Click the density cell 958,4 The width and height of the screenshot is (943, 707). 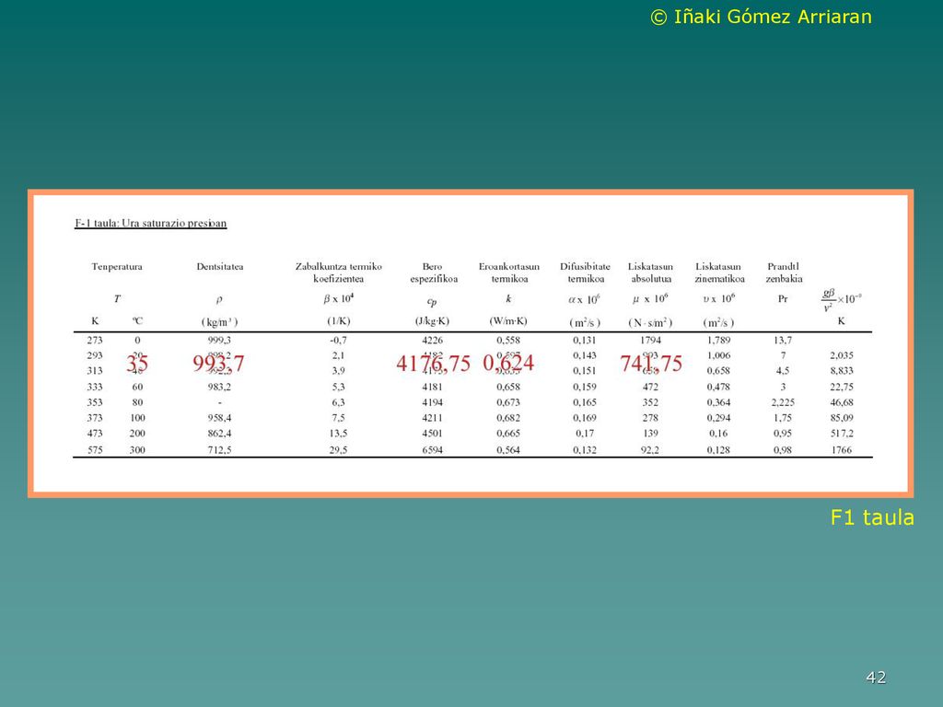click(x=219, y=418)
